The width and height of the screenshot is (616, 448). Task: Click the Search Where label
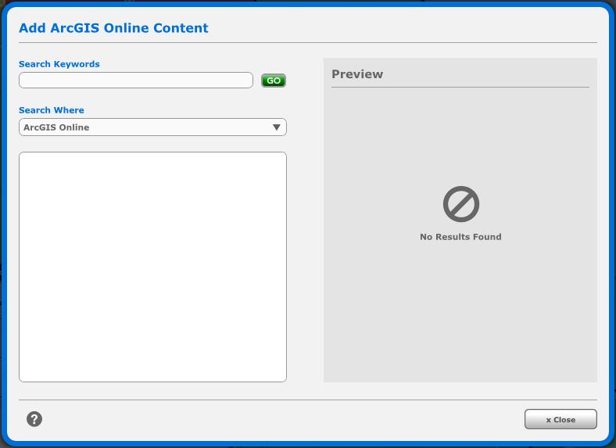pyautogui.click(x=52, y=110)
